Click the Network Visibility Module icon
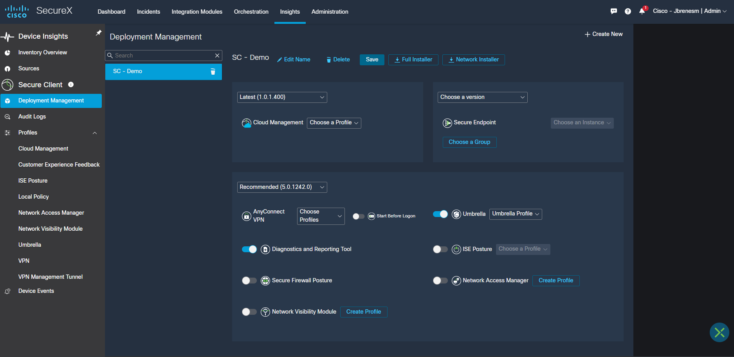The image size is (734, 357). pos(265,312)
